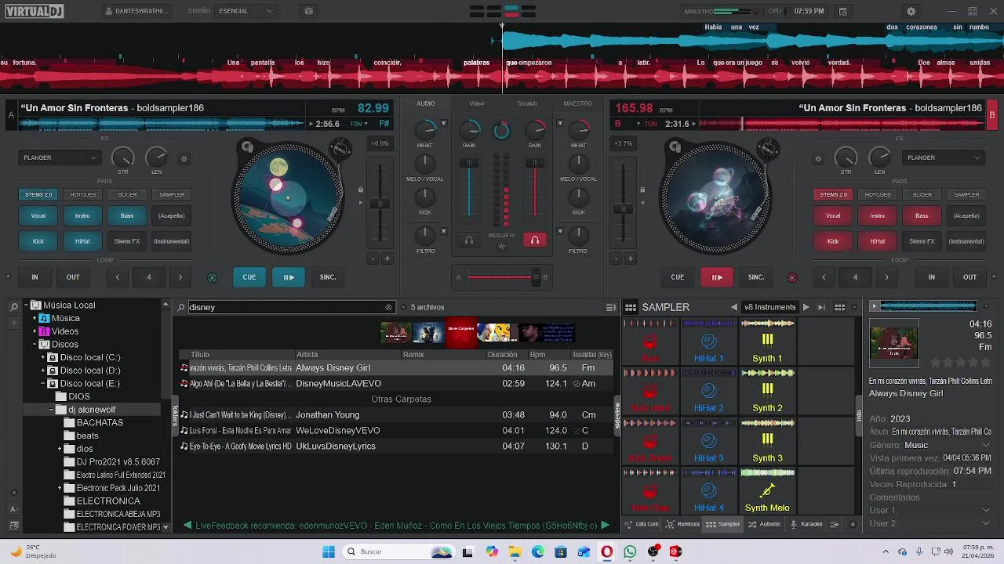The height and width of the screenshot is (564, 1004).
Task: Play the preview in the info panel
Action: point(874,306)
